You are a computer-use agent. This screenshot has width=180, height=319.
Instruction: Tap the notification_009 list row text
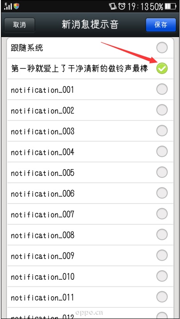[x=43, y=256]
